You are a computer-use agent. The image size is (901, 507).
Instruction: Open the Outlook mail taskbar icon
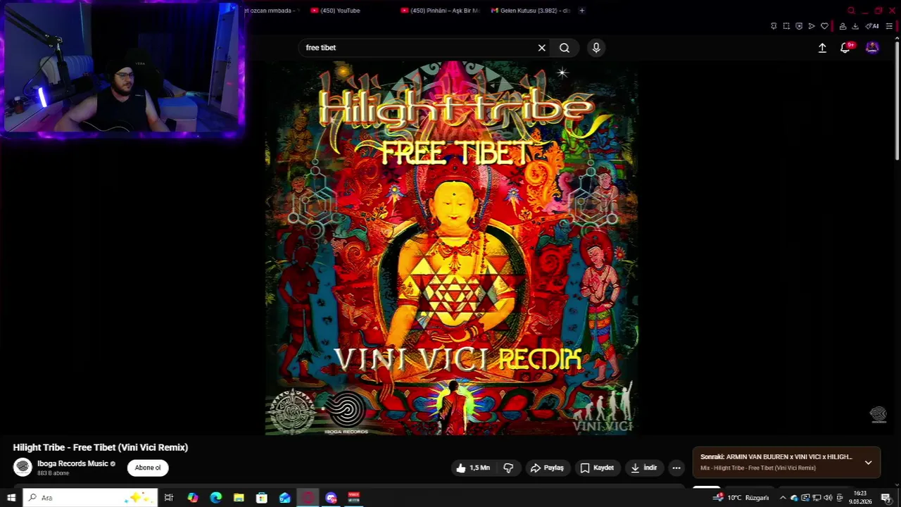(284, 498)
